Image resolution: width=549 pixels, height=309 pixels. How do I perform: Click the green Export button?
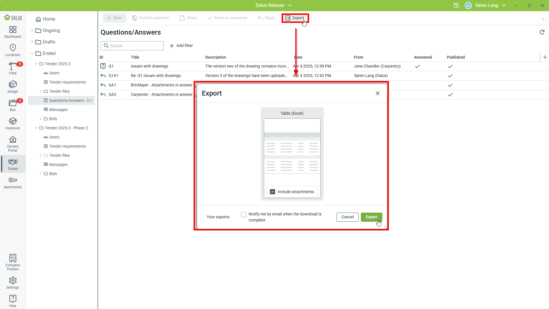(371, 217)
